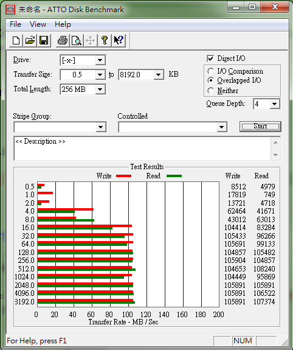
Task: Expand Transfer Size maximum 8192.0 dropdown
Action: [x=158, y=75]
